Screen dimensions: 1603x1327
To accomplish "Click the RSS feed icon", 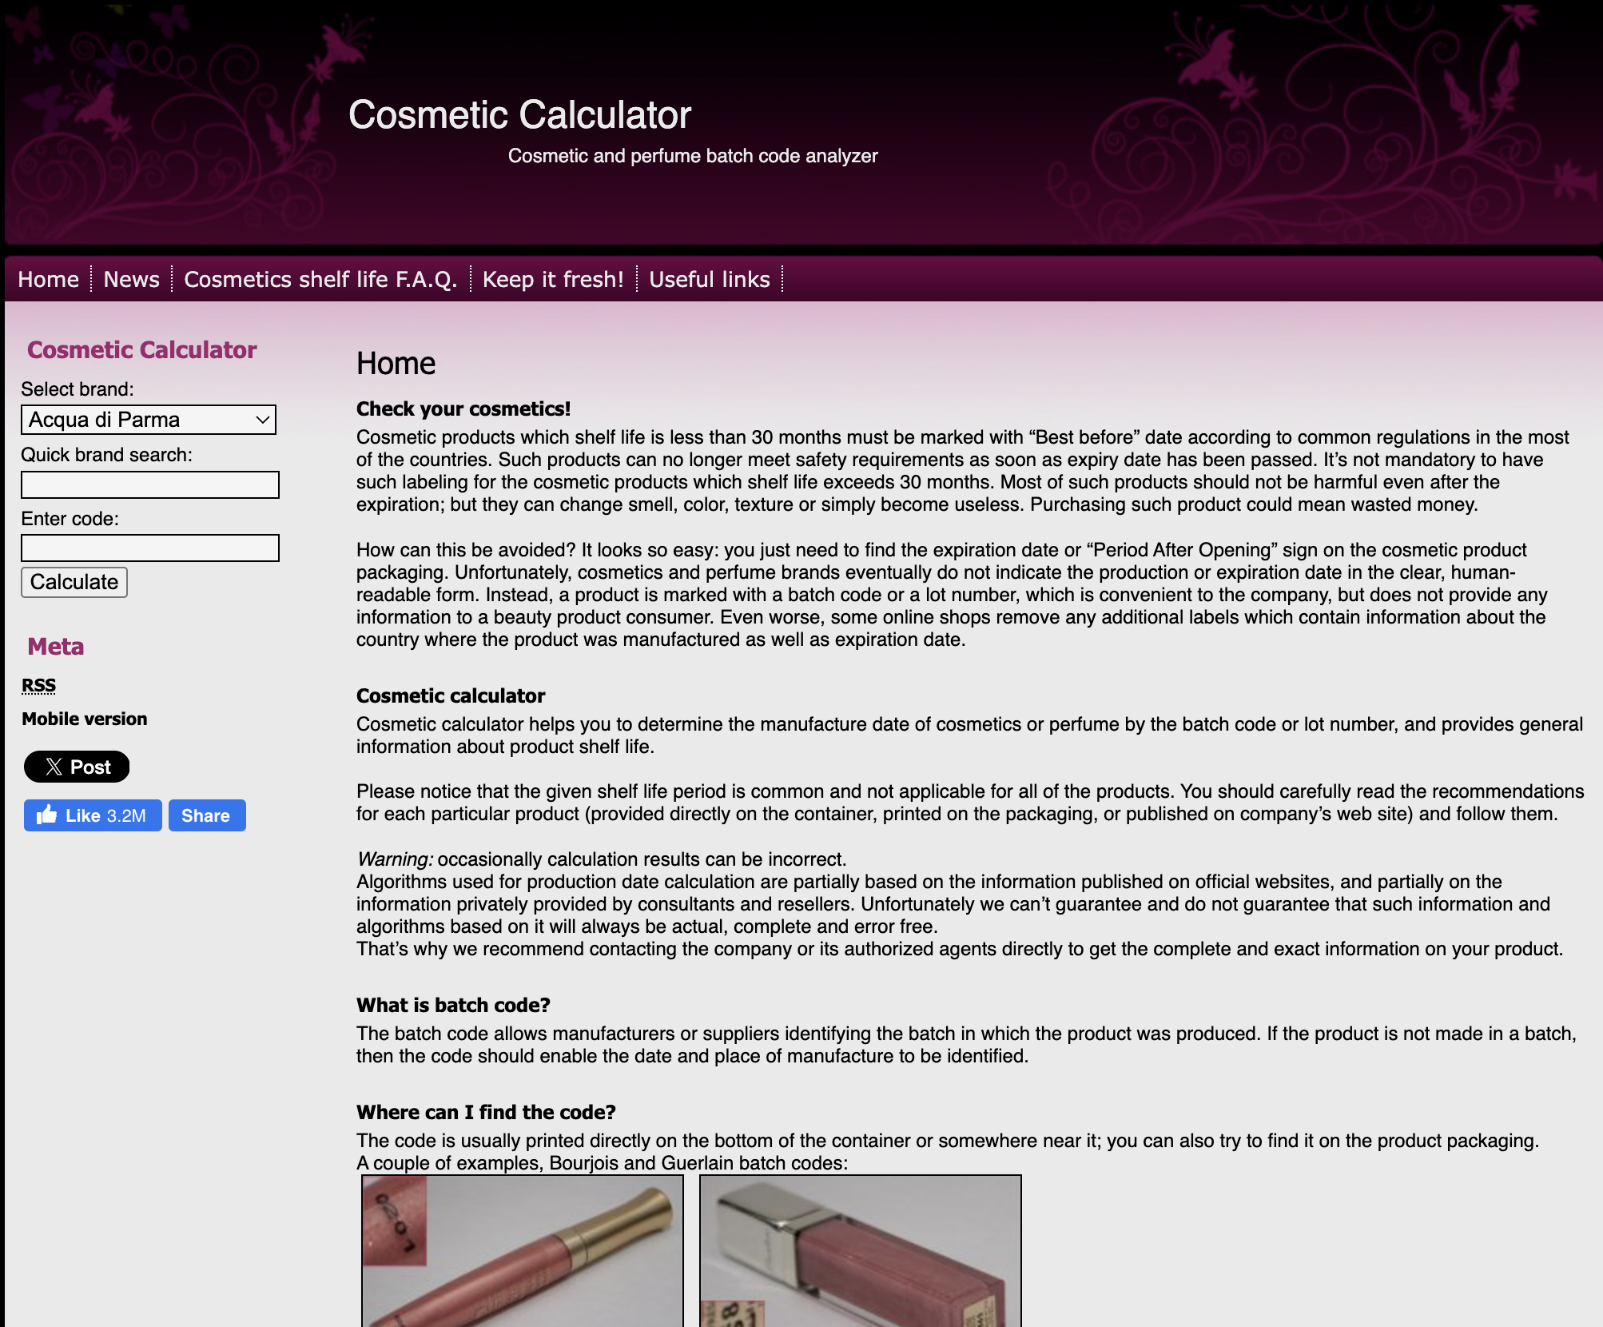I will [38, 685].
